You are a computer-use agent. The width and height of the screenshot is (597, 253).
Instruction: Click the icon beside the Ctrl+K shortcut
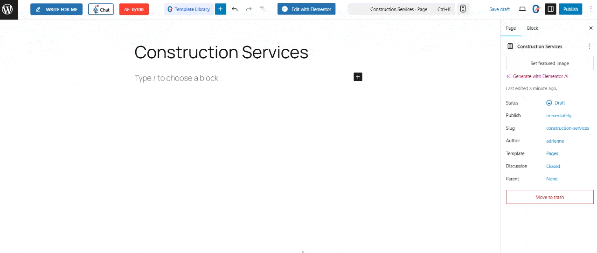[x=463, y=9]
